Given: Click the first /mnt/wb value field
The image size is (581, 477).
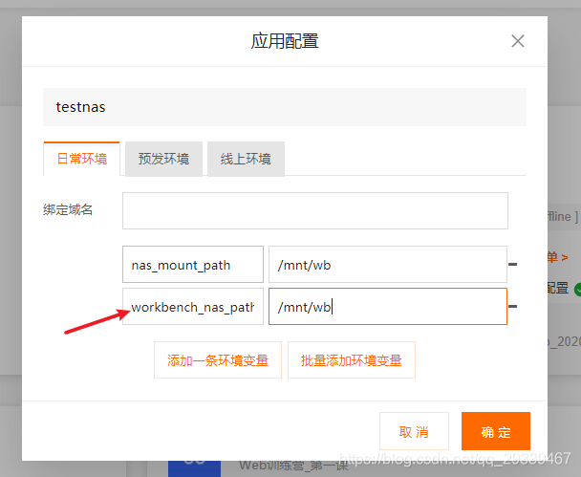Looking at the screenshot, I should 388,264.
